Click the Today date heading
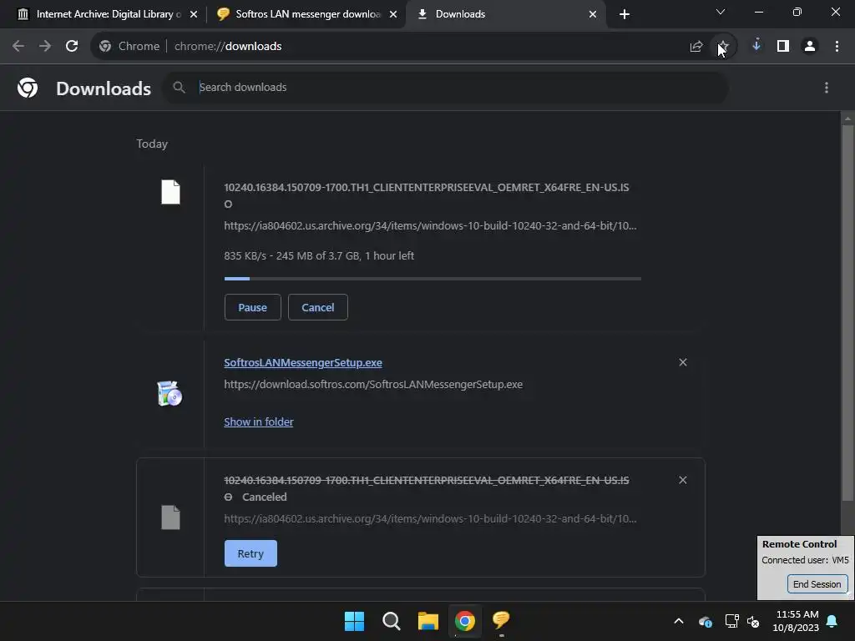 pos(152,144)
